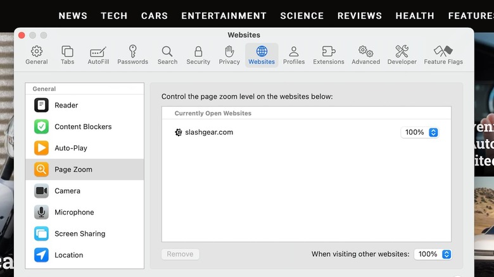Open the Developer tools settings
Image resolution: width=494 pixels, height=277 pixels.
click(x=402, y=55)
